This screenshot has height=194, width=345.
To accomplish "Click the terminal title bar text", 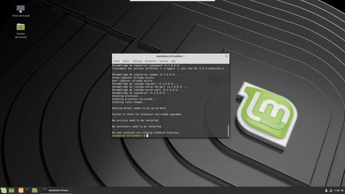I will 170,56.
